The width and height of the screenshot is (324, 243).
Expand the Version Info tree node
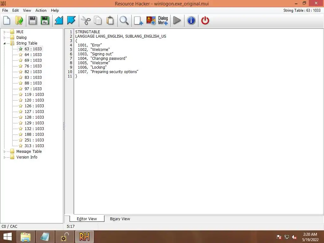[4, 158]
